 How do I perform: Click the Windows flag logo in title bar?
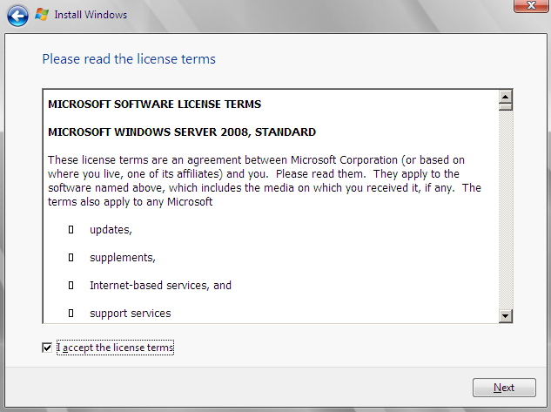click(42, 15)
